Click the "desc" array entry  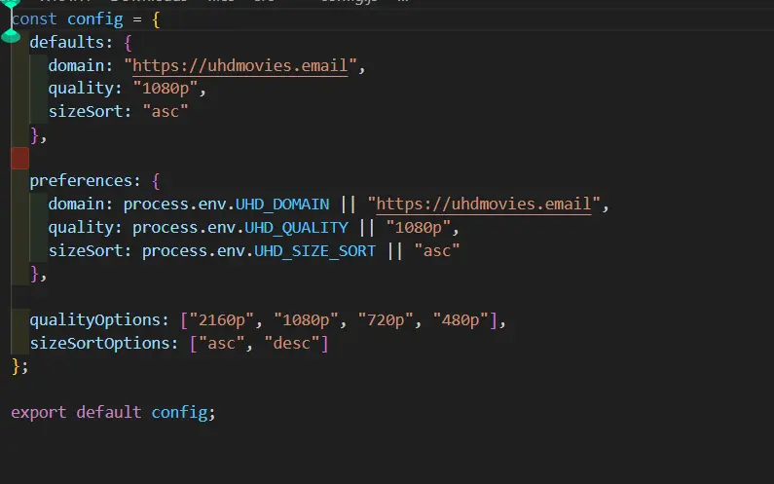[x=292, y=343]
